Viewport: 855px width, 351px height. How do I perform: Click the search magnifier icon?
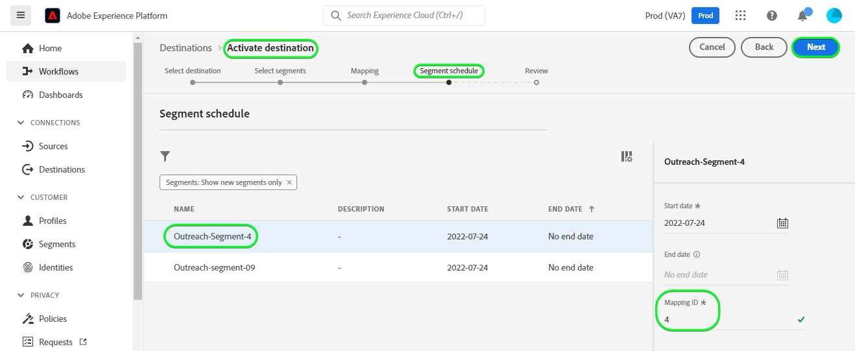pyautogui.click(x=336, y=16)
